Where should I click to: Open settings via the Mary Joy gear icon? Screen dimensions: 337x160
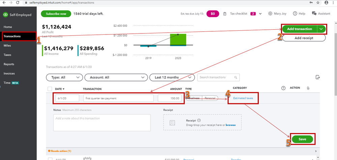[270, 14]
